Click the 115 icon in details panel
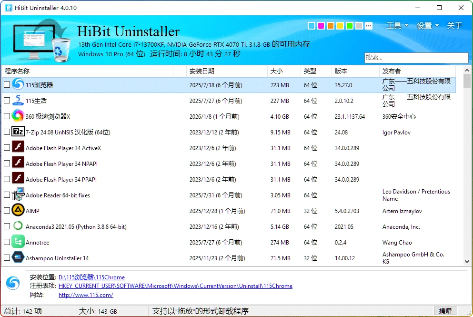Image resolution: width=473 pixels, height=317 pixels. coord(13,284)
